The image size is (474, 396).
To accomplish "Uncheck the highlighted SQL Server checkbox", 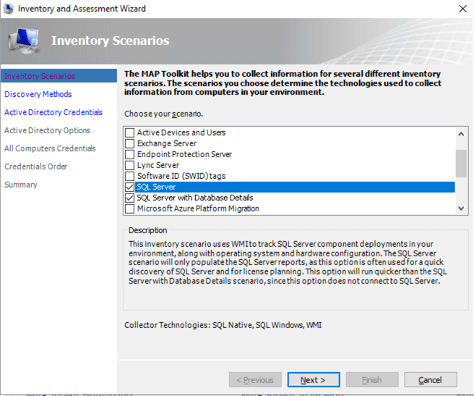I will click(x=129, y=187).
